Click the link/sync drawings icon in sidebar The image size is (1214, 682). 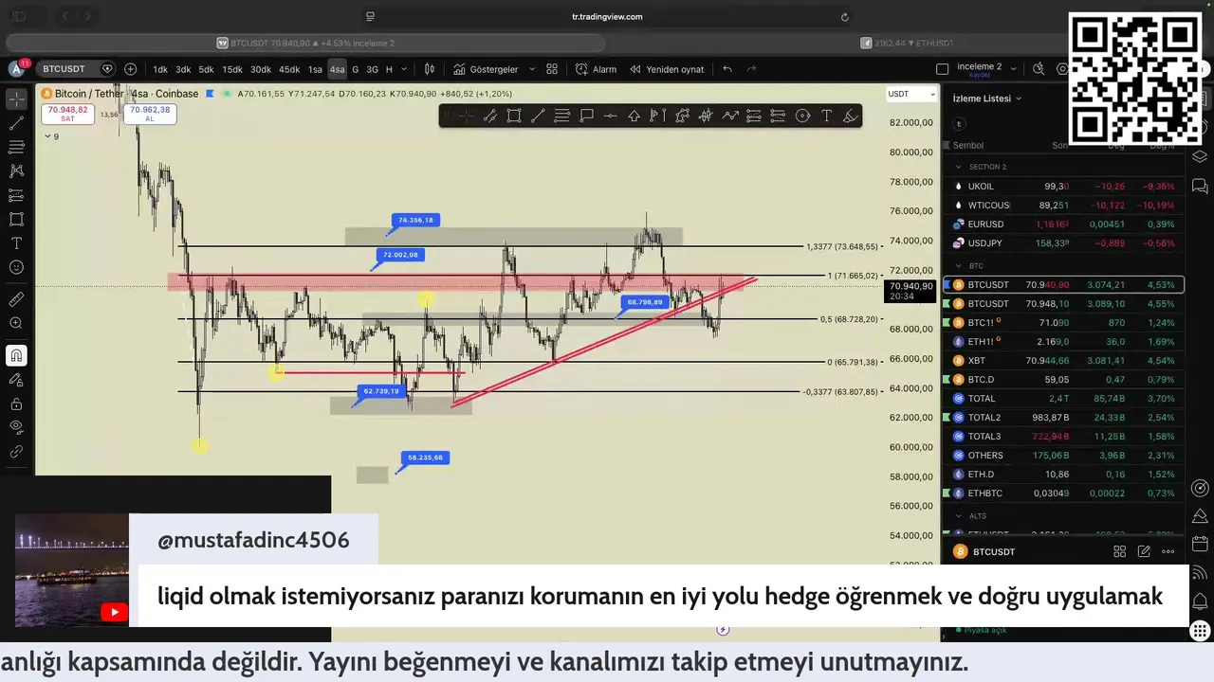[16, 452]
